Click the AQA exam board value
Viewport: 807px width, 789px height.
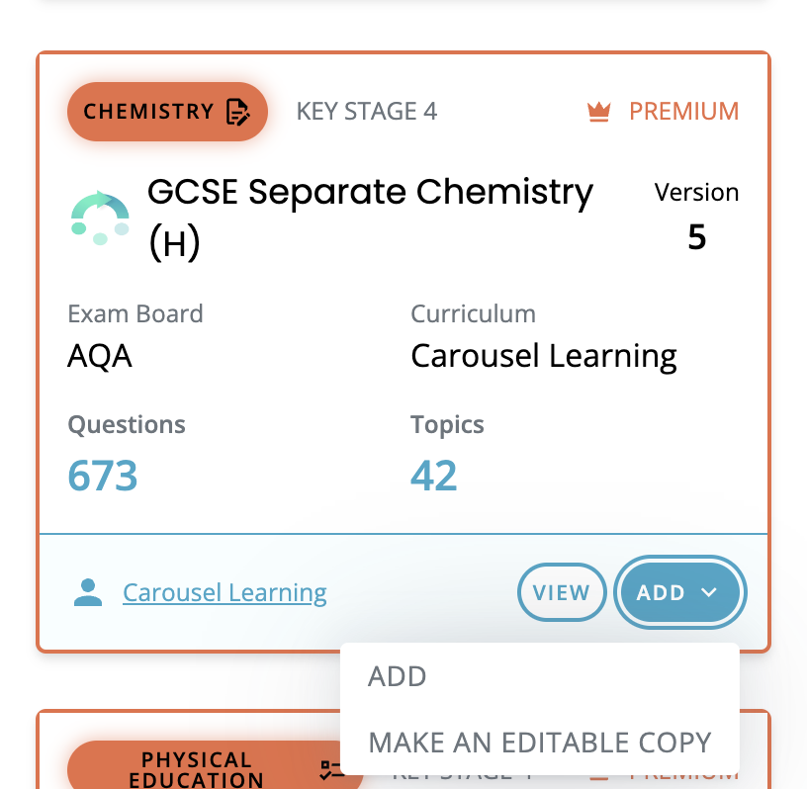click(x=100, y=355)
